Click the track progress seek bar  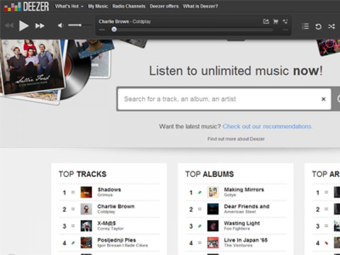(x=192, y=30)
